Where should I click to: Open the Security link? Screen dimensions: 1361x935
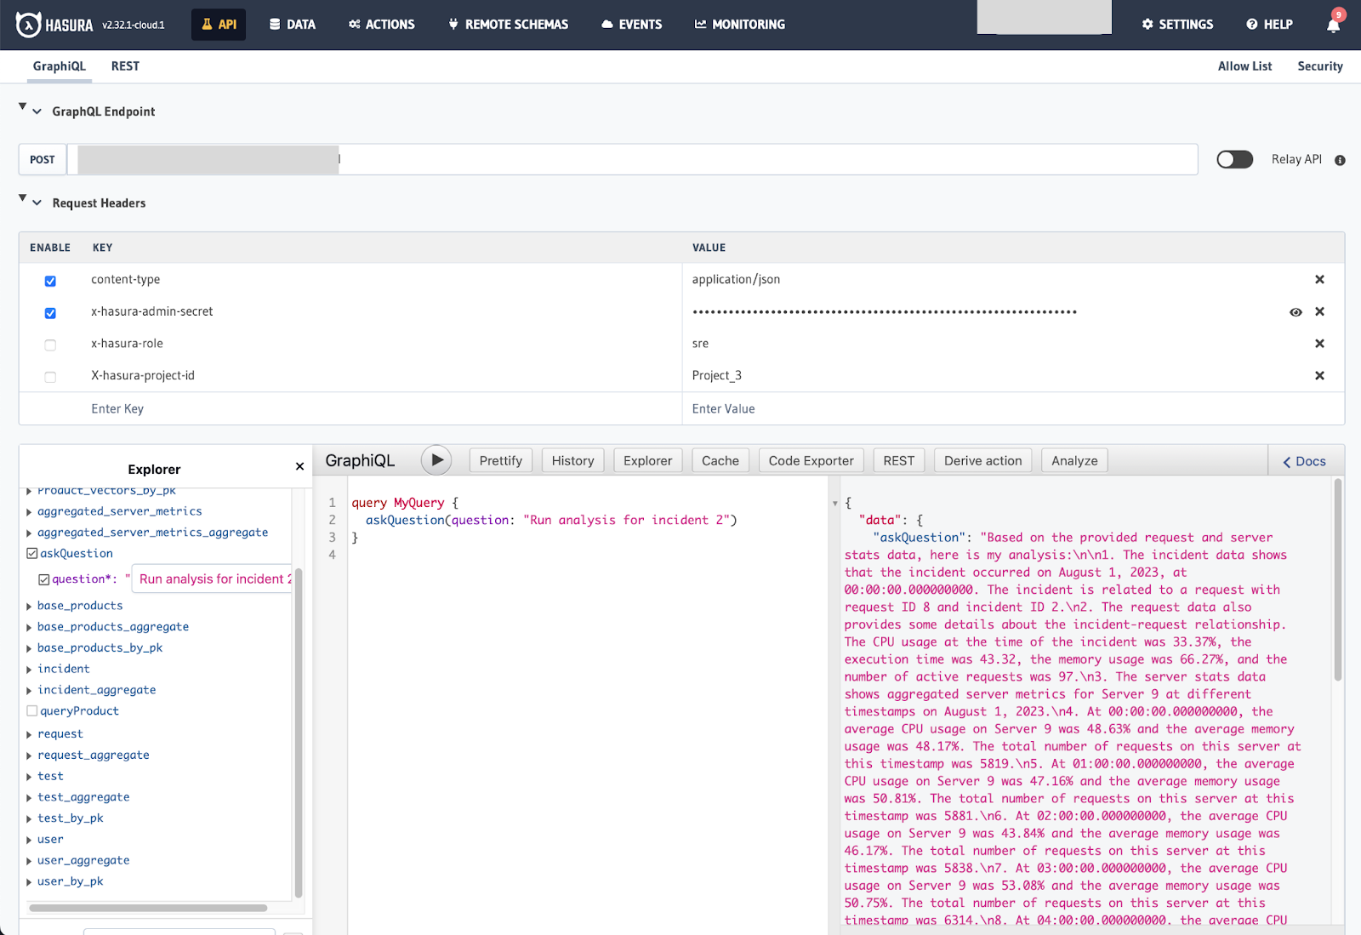[x=1320, y=66]
